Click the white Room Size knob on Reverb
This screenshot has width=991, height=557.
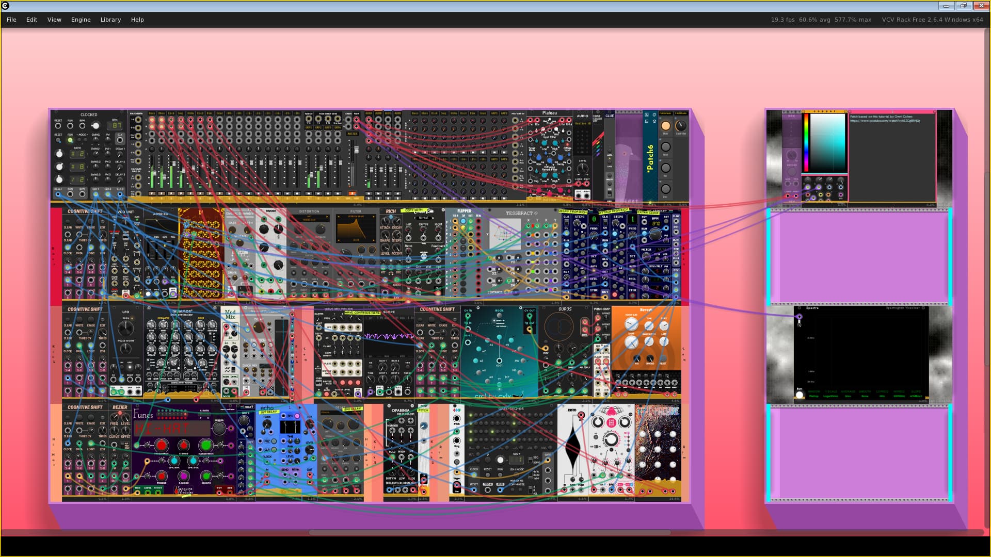pos(631,324)
